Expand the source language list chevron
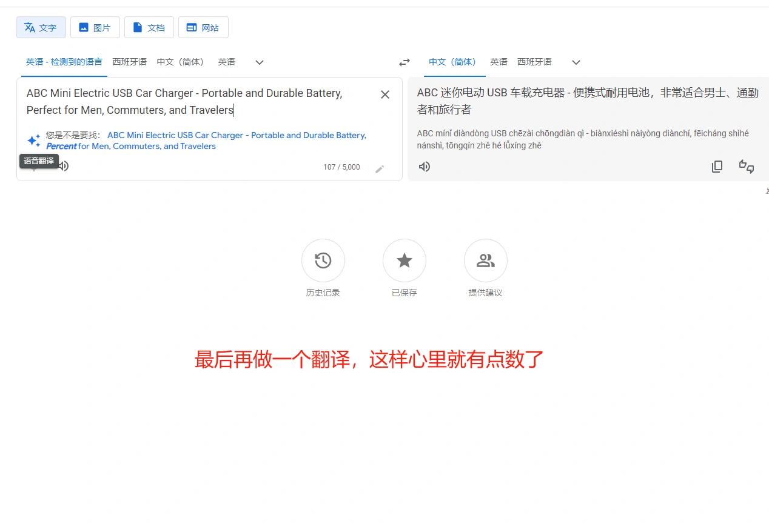The width and height of the screenshot is (769, 524). (x=260, y=62)
